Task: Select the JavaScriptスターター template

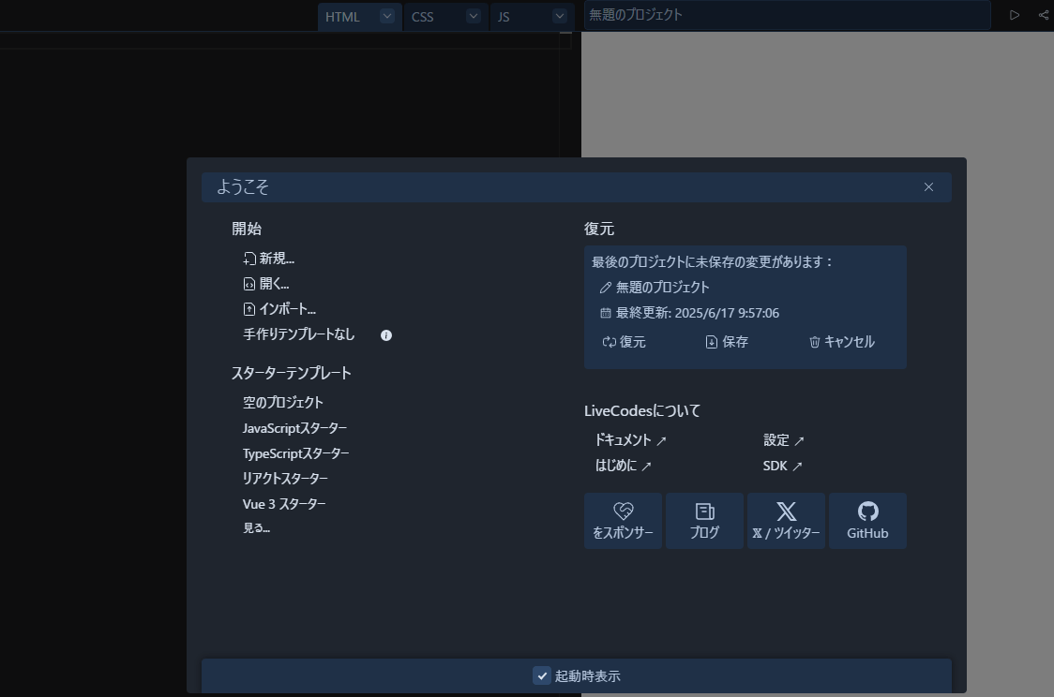Action: 294,428
